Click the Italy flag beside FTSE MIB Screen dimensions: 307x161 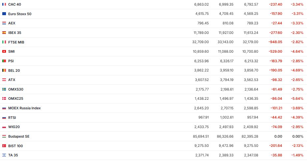[x=4, y=42]
